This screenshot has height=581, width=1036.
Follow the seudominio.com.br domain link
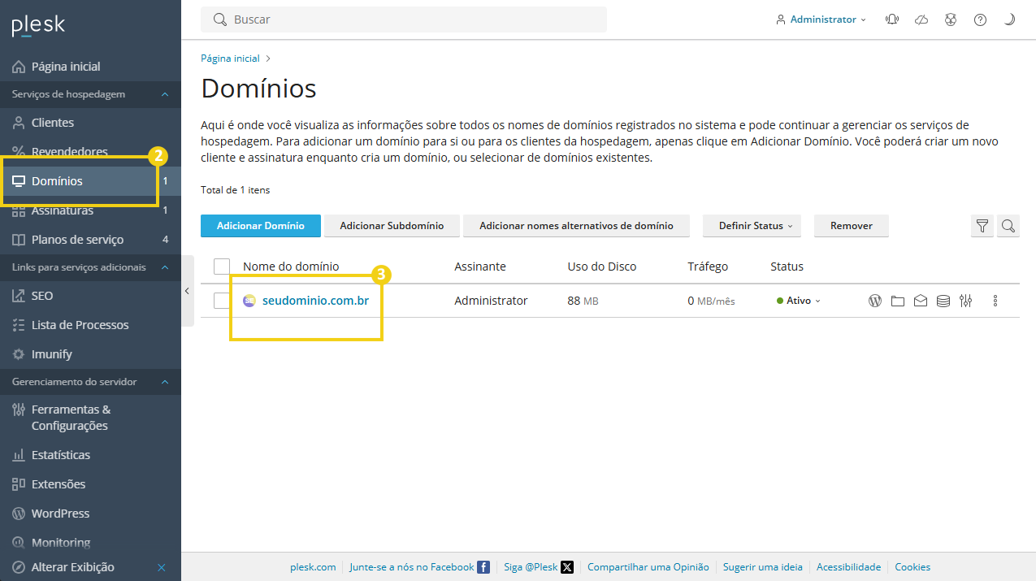point(315,301)
